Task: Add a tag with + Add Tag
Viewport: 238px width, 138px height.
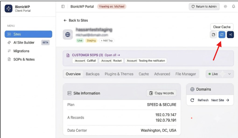Action: click(x=107, y=41)
